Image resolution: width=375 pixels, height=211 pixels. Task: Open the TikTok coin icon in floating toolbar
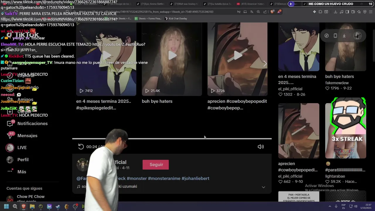click(x=326, y=36)
